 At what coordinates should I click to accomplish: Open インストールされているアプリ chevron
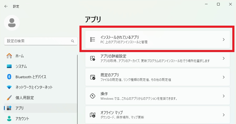[x=224, y=40]
